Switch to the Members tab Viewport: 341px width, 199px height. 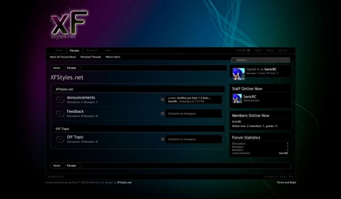coord(92,50)
